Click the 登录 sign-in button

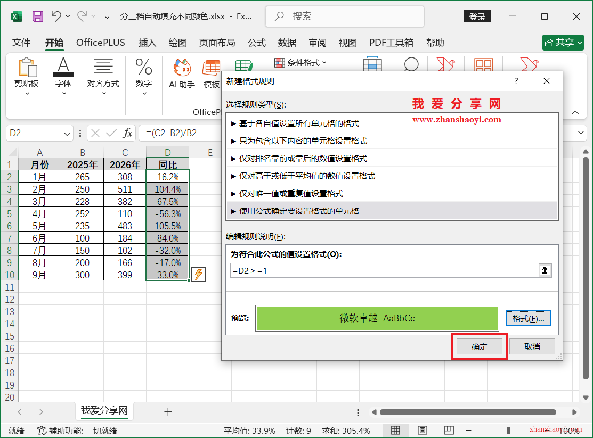tap(477, 16)
